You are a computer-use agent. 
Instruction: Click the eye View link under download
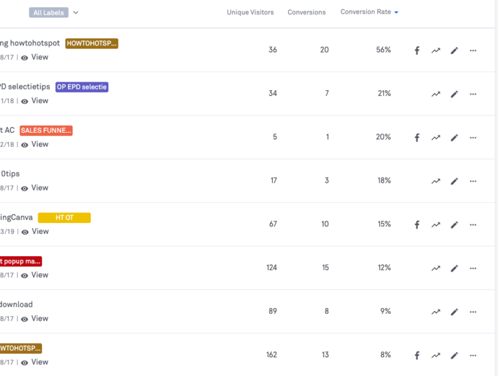35,318
